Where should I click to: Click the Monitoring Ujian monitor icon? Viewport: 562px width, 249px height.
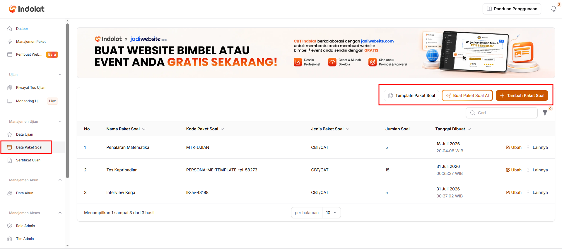tap(10, 101)
